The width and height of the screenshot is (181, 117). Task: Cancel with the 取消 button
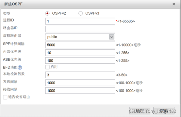click(x=164, y=111)
